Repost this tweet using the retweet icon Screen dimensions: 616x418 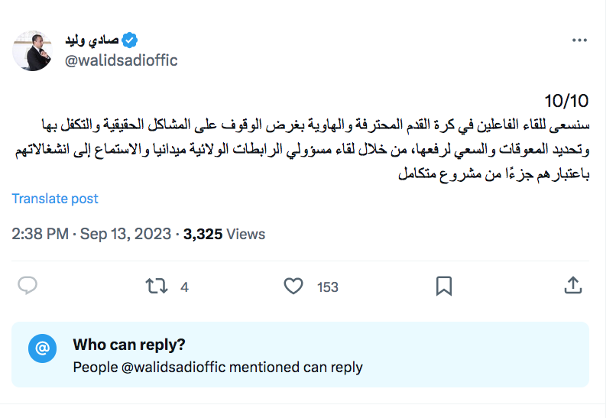pos(155,287)
